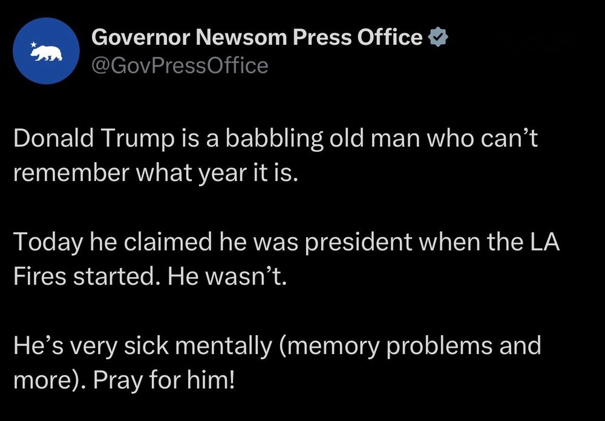This screenshot has width=605, height=421.
Task: Open the Governor Newsom Press Office profile name
Action: click(x=257, y=38)
